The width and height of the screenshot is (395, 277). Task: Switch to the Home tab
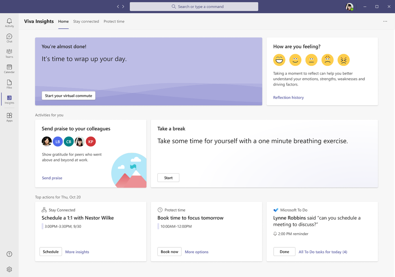63,21
